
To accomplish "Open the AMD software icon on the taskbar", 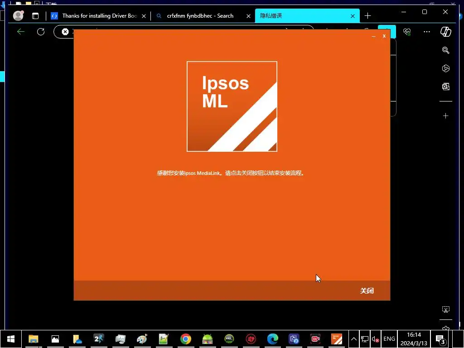I will (x=229, y=339).
